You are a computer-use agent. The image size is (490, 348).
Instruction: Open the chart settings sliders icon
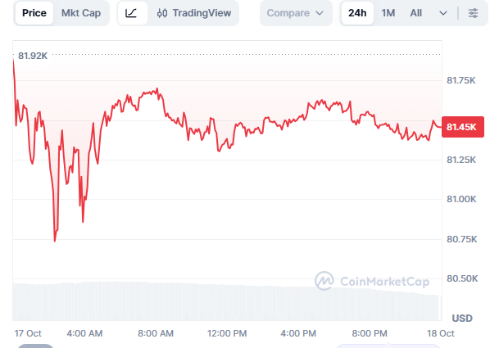click(473, 13)
